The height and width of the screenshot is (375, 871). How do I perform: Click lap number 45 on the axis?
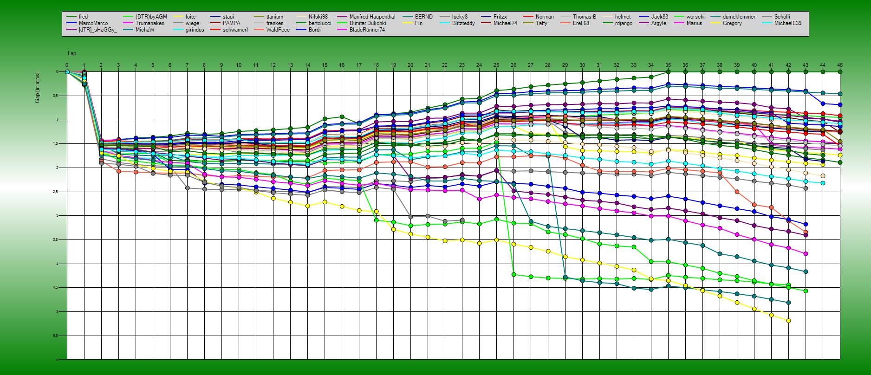point(840,65)
